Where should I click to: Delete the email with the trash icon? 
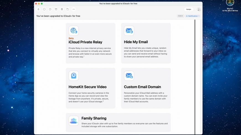coord(62,9)
